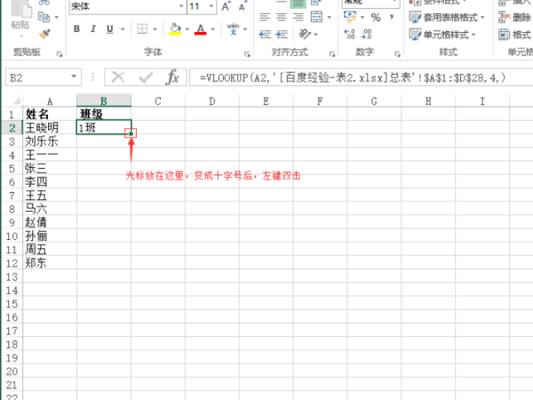Image resolution: width=533 pixels, height=400 pixels.
Task: Open Name Box B2 dropdown arrow
Action: tap(74, 76)
